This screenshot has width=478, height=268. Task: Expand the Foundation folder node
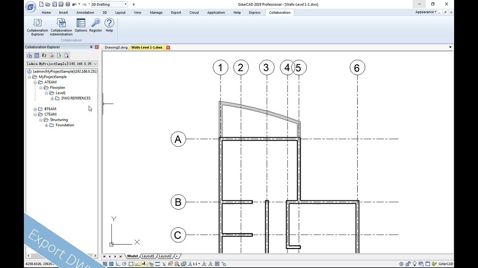pos(47,125)
